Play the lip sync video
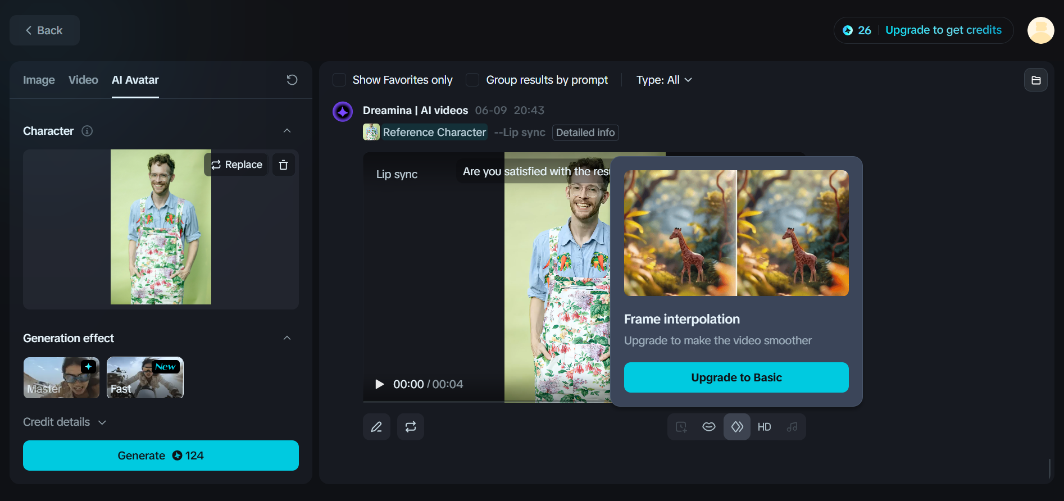The height and width of the screenshot is (501, 1064). point(380,384)
